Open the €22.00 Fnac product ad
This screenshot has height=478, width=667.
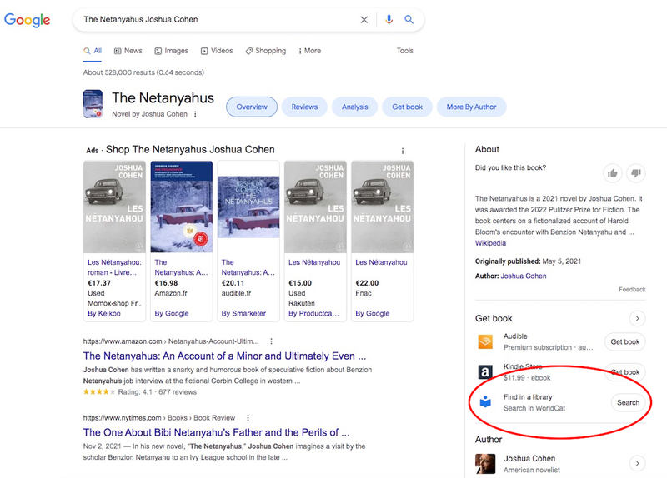(x=383, y=241)
